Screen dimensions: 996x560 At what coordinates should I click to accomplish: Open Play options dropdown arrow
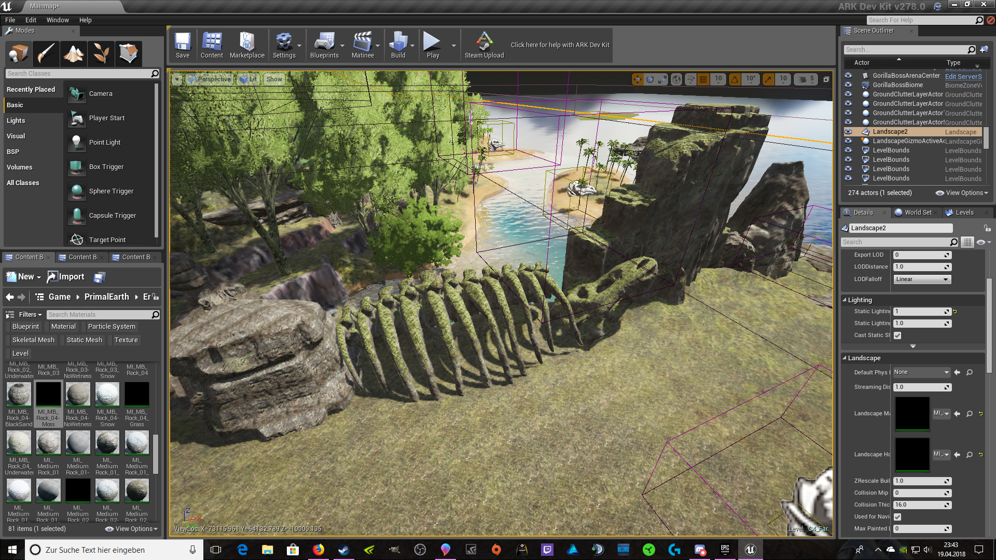point(454,46)
